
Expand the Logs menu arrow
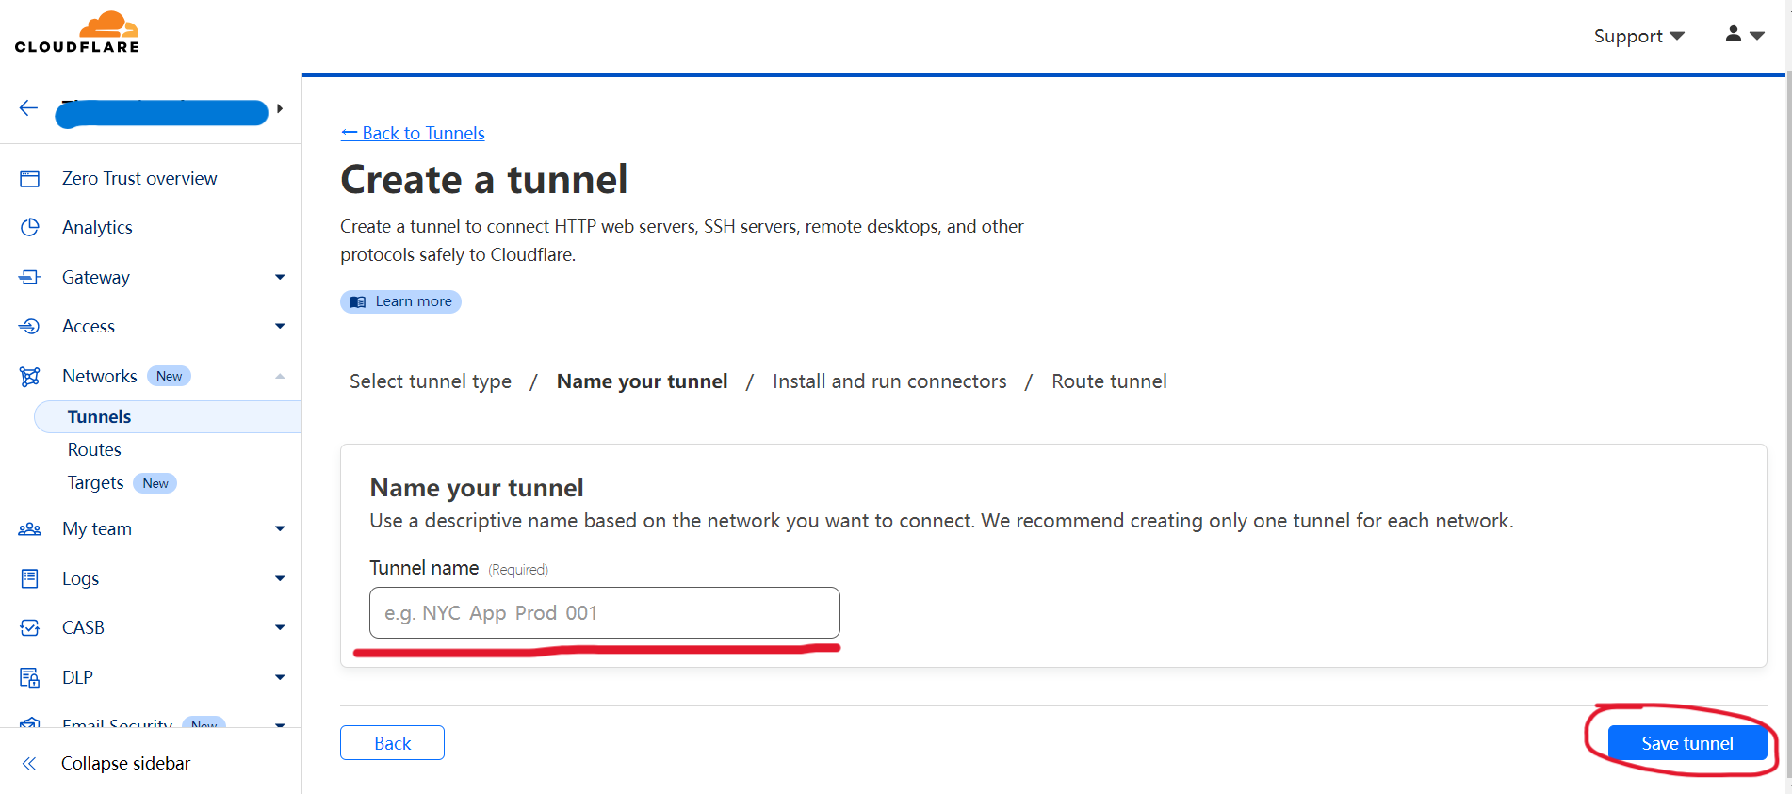280,578
